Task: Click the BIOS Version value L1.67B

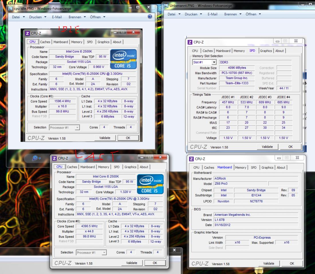Action: pyautogui.click(x=256, y=220)
